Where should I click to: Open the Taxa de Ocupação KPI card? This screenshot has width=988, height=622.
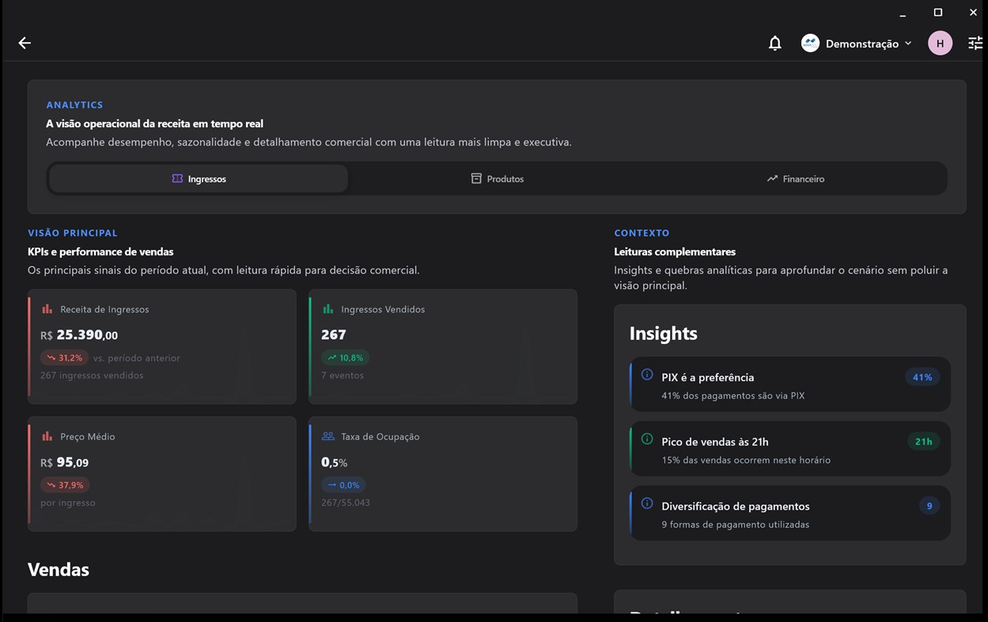[443, 473]
